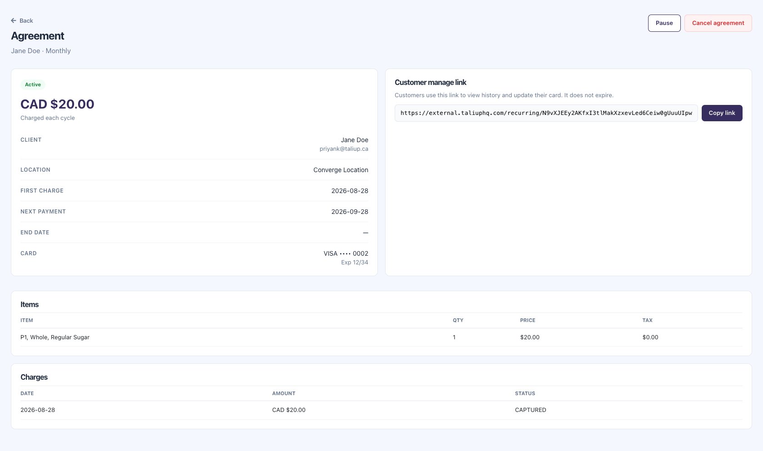Click the charge amount CAD $20.00
The height and width of the screenshot is (451, 763).
pos(289,410)
